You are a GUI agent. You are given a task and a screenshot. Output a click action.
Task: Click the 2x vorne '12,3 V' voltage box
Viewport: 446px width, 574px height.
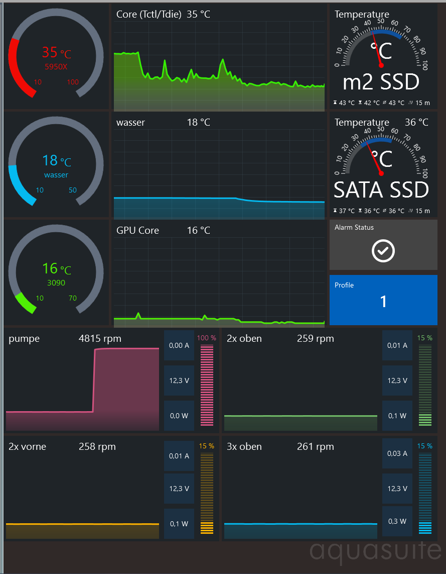179,489
